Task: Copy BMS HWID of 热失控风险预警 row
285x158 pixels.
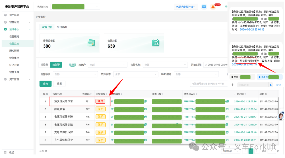Action: pyautogui.click(x=227, y=101)
